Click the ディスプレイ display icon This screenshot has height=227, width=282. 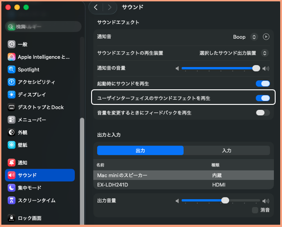click(x=12, y=95)
